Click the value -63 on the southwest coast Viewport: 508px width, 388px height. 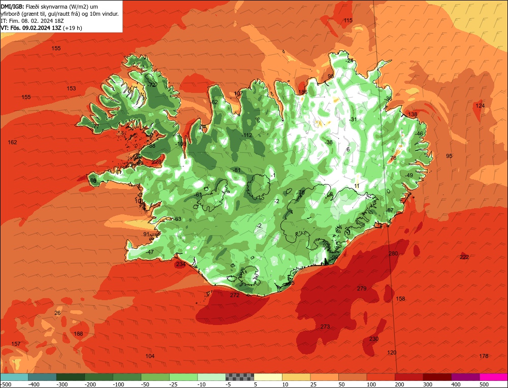tap(177, 219)
